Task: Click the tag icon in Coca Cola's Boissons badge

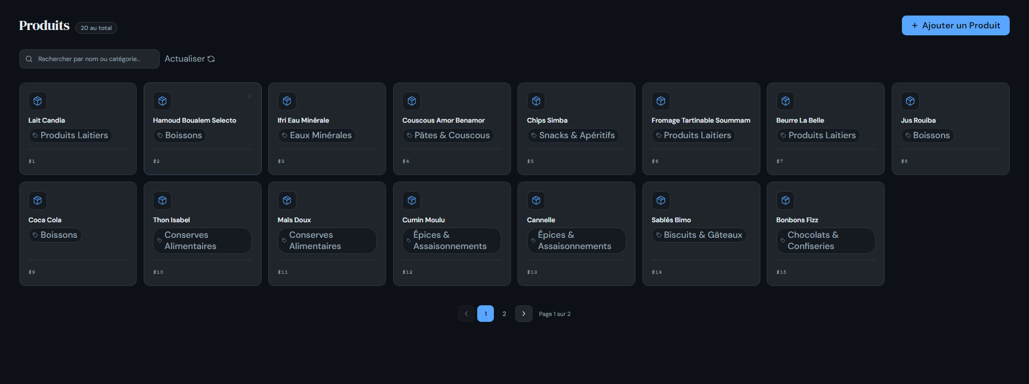Action: 35,235
